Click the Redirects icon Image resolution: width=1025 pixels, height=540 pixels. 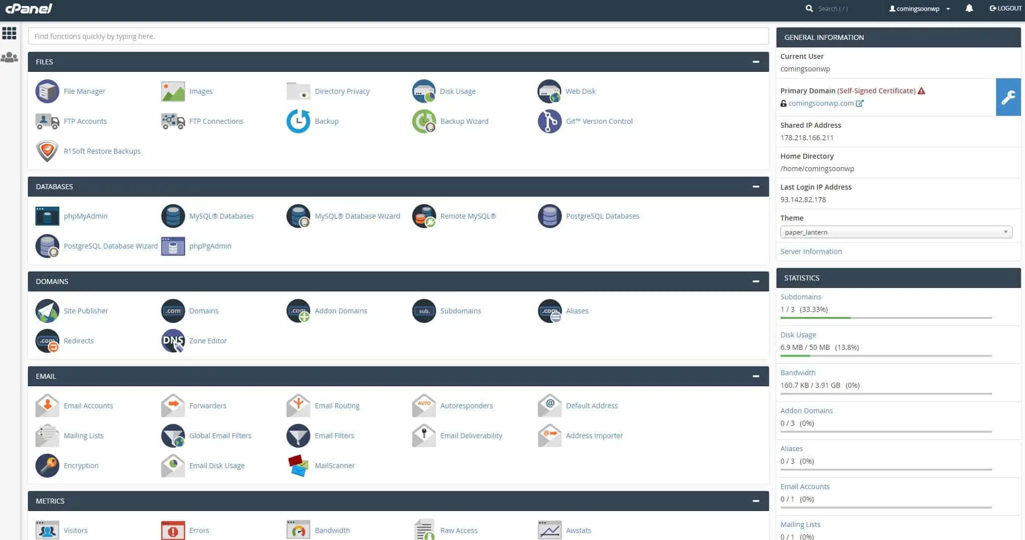[x=47, y=341]
